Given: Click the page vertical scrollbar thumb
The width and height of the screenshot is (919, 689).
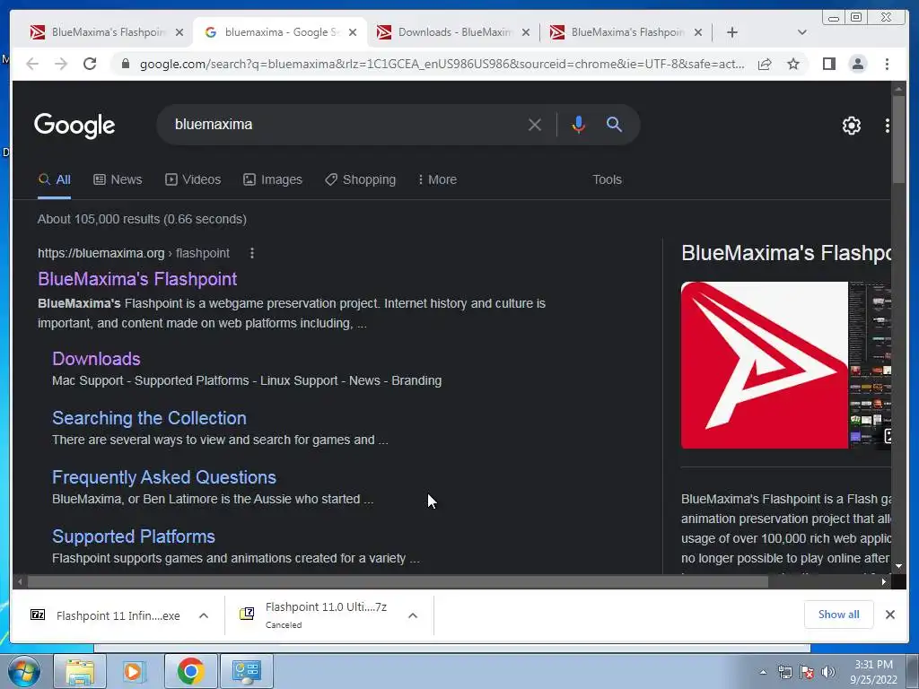Looking at the screenshot, I should point(897,139).
